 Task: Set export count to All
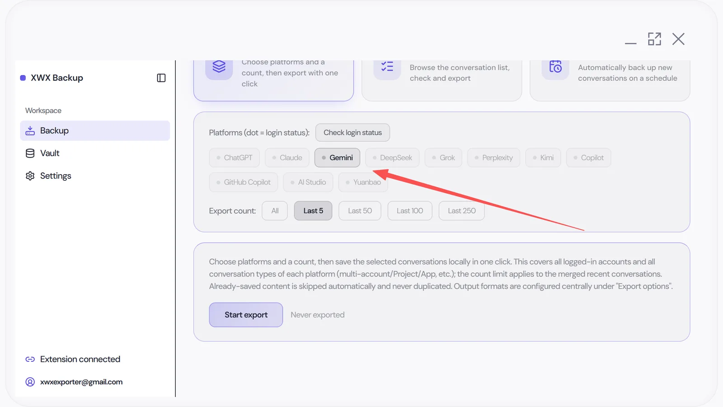coord(275,211)
